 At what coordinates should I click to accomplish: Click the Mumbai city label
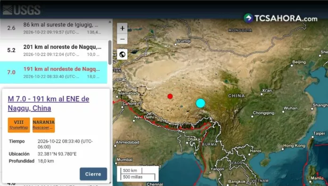point(124,160)
